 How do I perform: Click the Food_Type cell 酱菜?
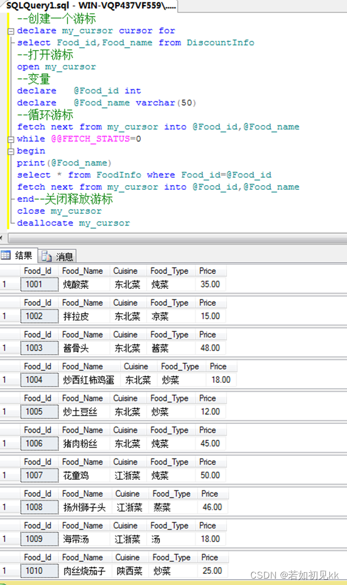coord(171,348)
